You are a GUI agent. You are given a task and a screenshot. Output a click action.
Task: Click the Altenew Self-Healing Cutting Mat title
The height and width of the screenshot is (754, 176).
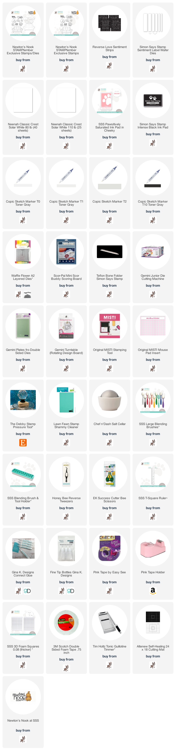pos(153,648)
